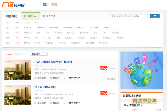
Task: Filter feature by 婚房
Action: point(37,38)
